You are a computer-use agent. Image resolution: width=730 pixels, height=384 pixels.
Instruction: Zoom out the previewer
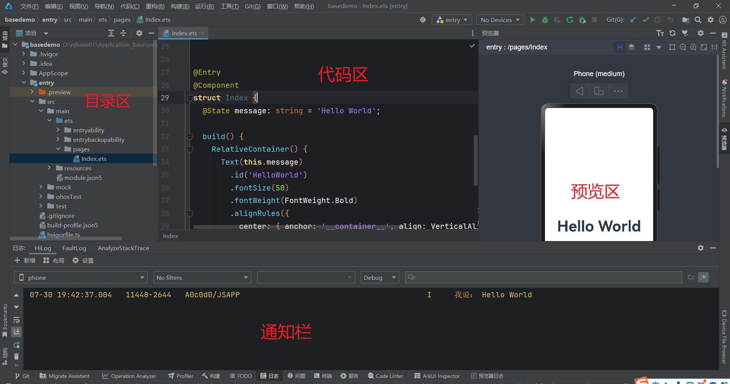coord(683,47)
